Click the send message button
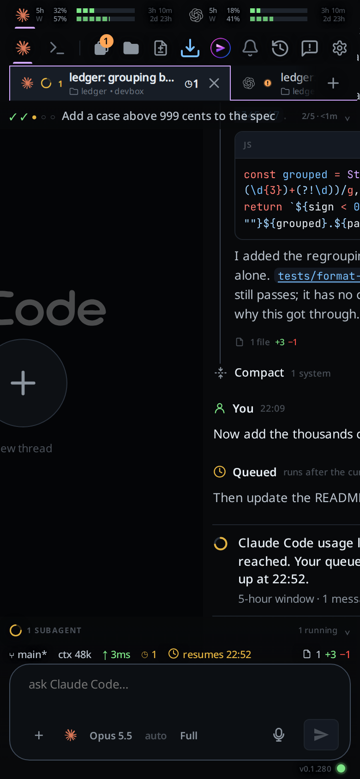360x779 pixels. (x=321, y=735)
